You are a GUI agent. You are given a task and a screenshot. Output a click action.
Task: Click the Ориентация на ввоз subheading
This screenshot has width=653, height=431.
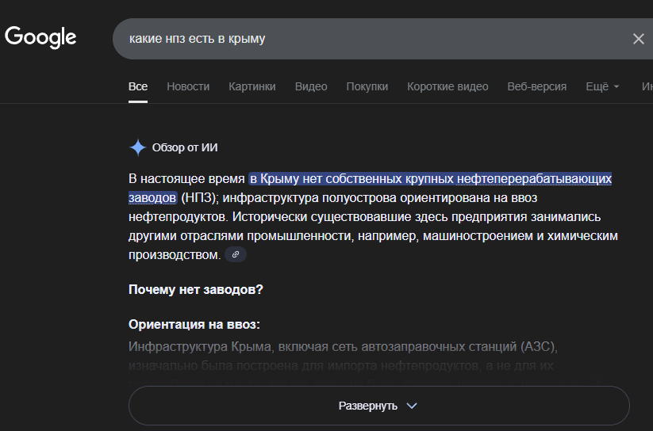click(x=194, y=325)
